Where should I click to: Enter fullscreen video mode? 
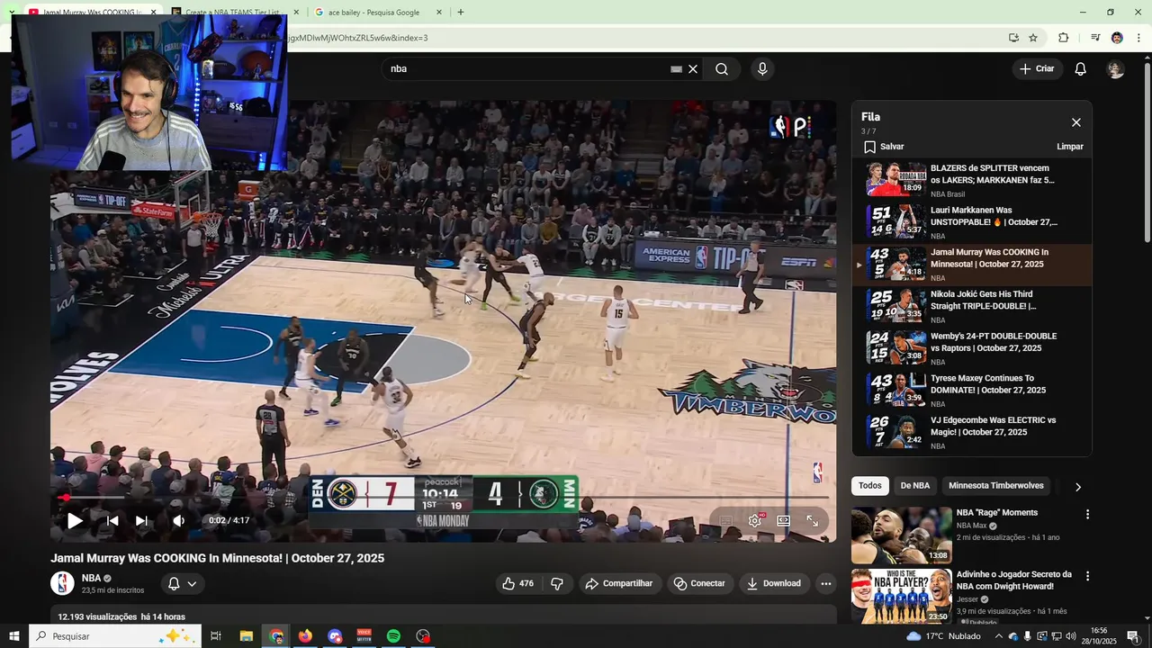[813, 520]
